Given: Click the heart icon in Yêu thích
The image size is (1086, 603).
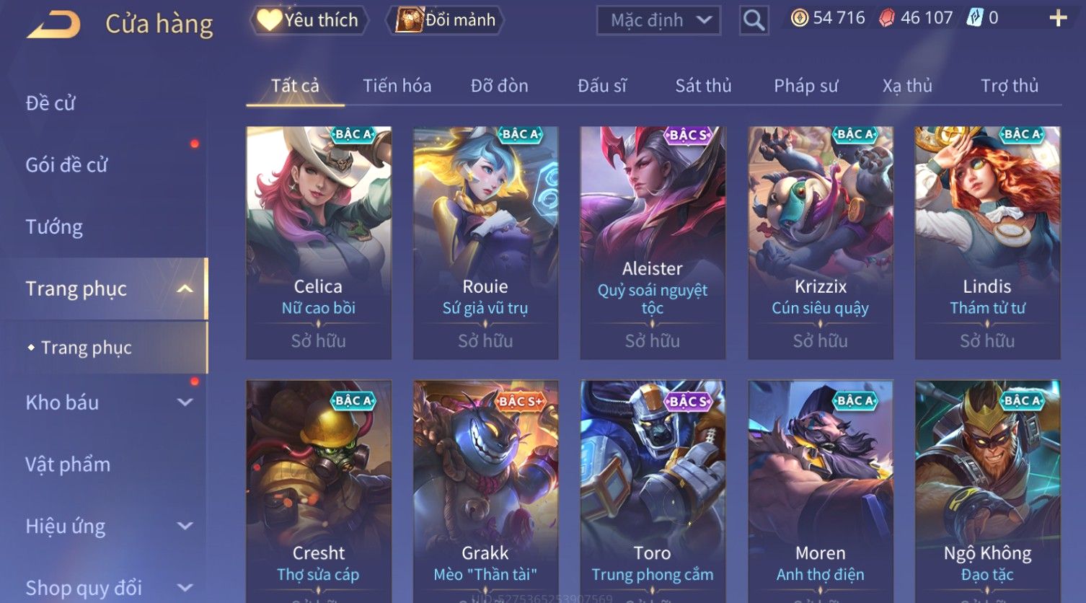Looking at the screenshot, I should click(269, 19).
